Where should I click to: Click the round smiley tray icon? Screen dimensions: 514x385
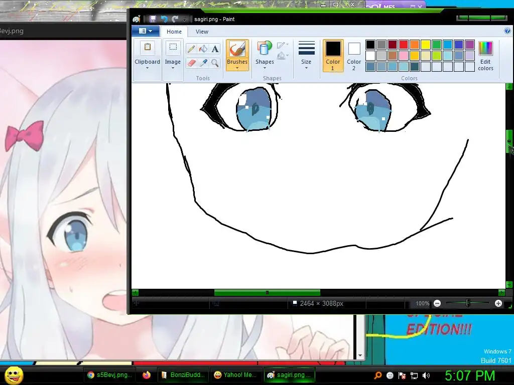coord(390,375)
